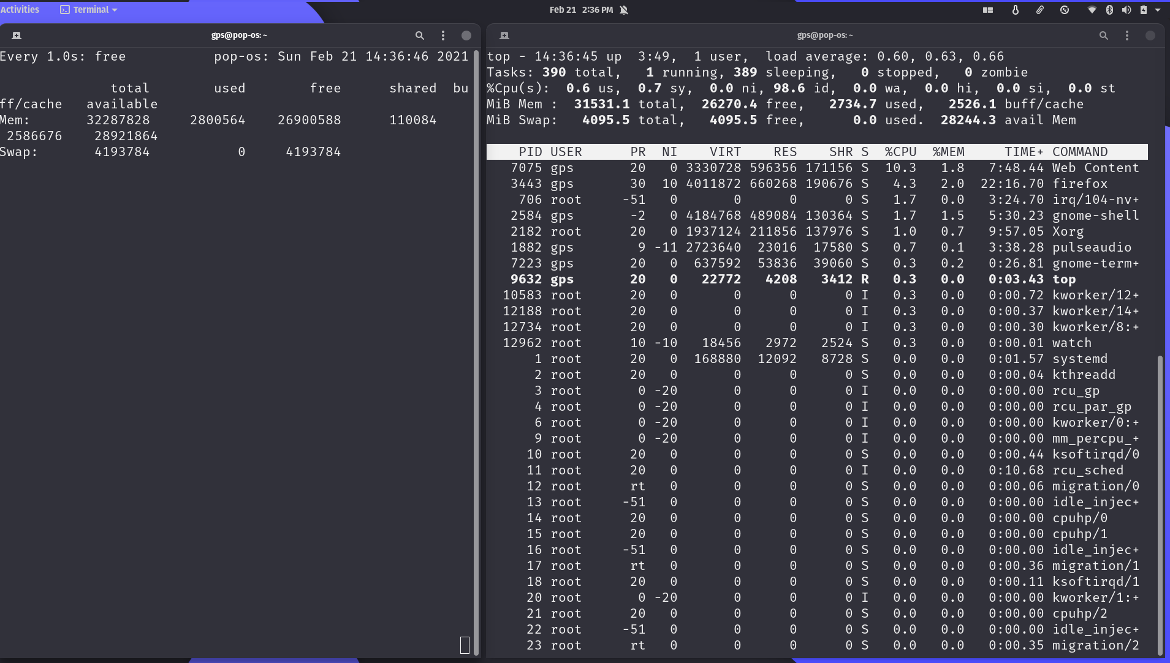Screen dimensions: 1170x663
Task: Select the kthreadd process name
Action: click(1084, 375)
